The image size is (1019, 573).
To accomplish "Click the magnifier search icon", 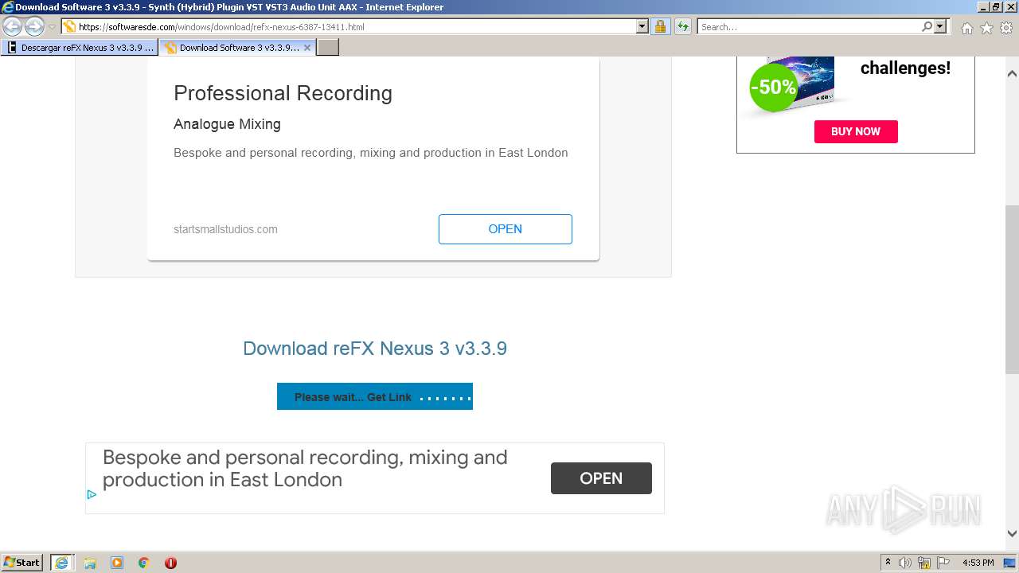I will pos(927,26).
